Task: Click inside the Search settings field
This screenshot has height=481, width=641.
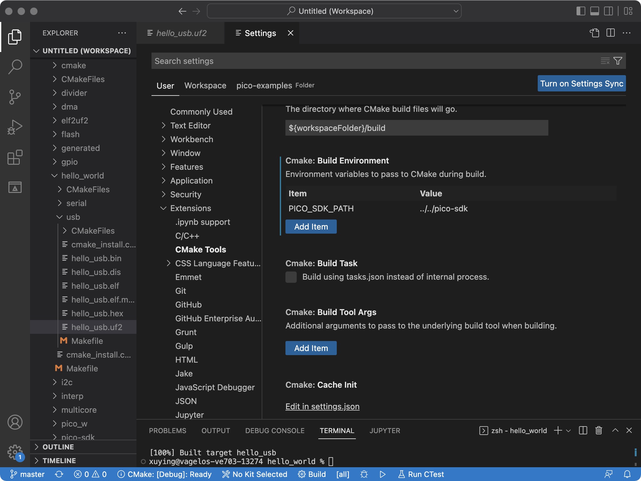Action: [344, 61]
